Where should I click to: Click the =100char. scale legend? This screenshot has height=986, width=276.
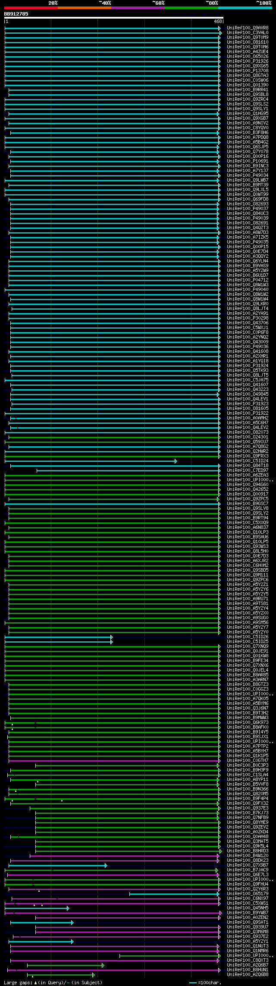point(205,983)
